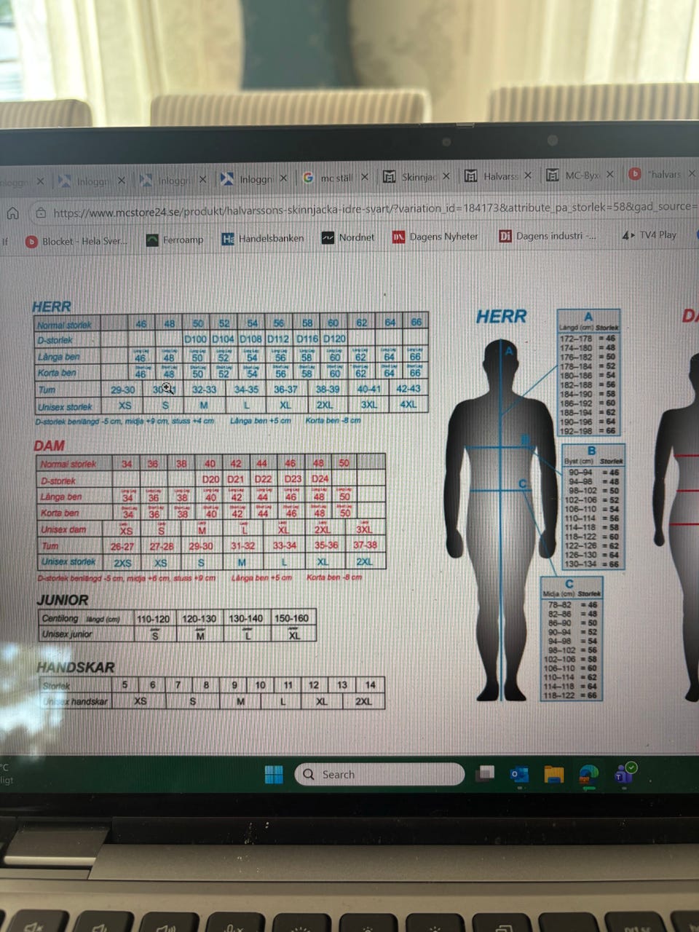Close the Halvarss tab
Screen dimensions: 699x932
(x=527, y=175)
